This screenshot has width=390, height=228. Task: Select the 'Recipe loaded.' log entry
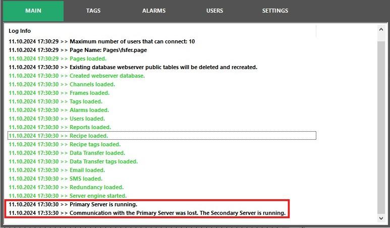162,136
